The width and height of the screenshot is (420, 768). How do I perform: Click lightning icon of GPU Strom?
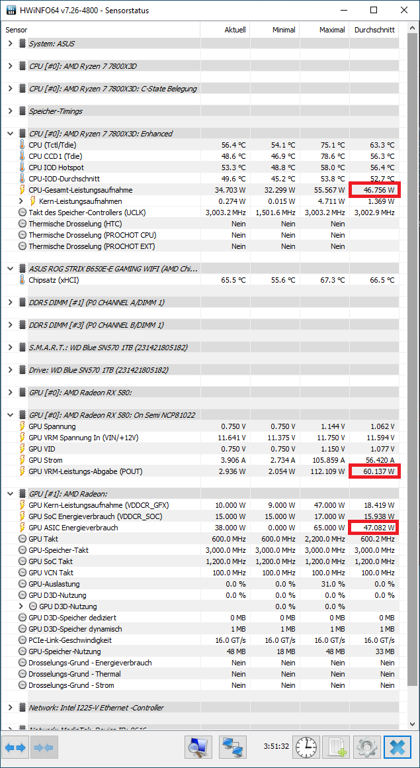[x=22, y=460]
